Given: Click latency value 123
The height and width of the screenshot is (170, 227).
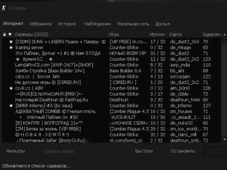Looking at the screenshot, I should pyautogui.click(x=207, y=59).
